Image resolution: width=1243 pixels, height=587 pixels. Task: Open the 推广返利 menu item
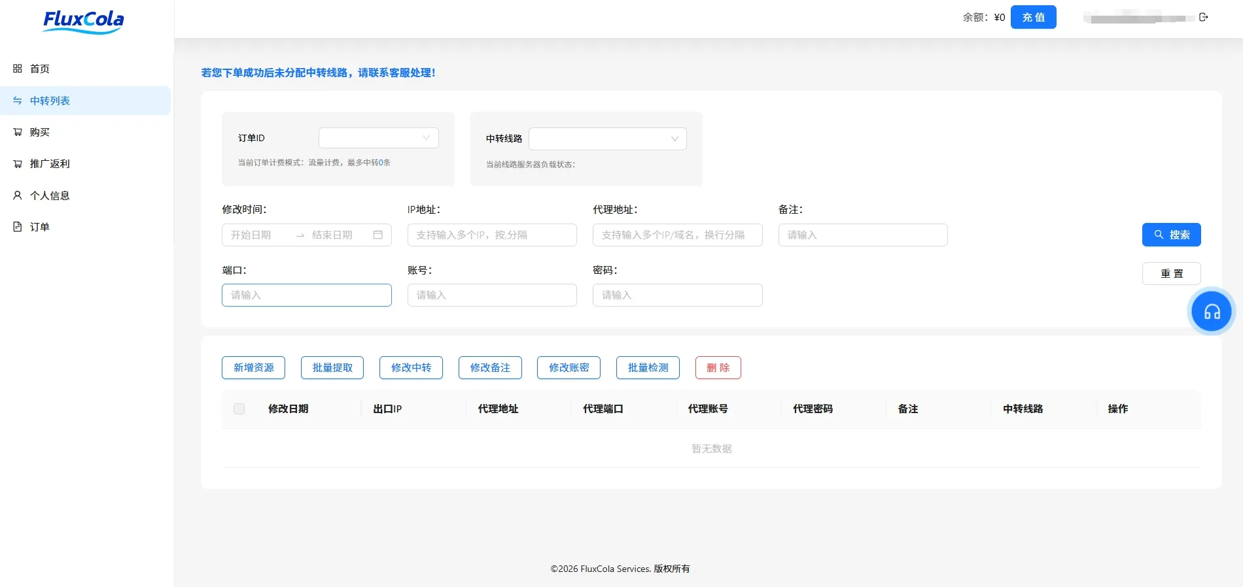pos(86,163)
